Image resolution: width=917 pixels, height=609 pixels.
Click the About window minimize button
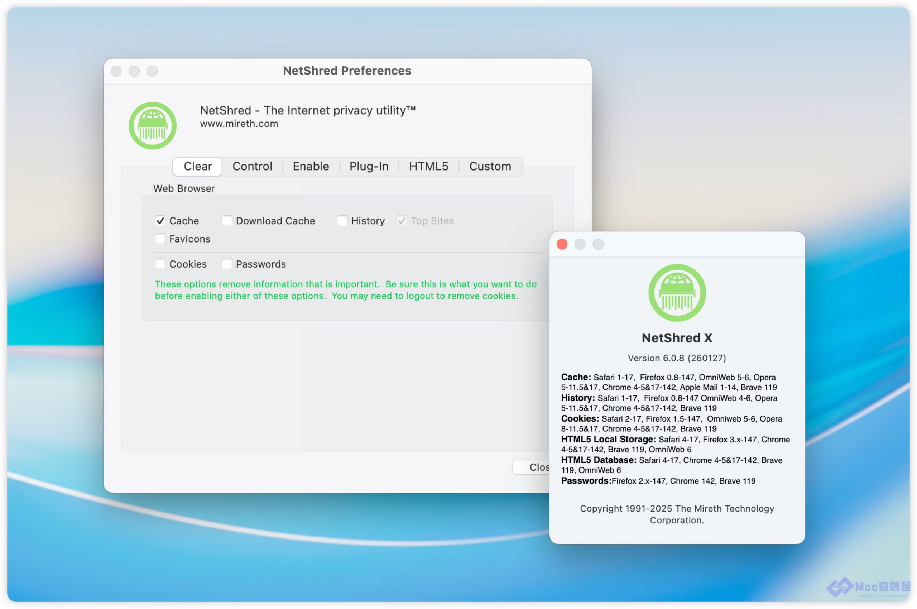click(580, 244)
